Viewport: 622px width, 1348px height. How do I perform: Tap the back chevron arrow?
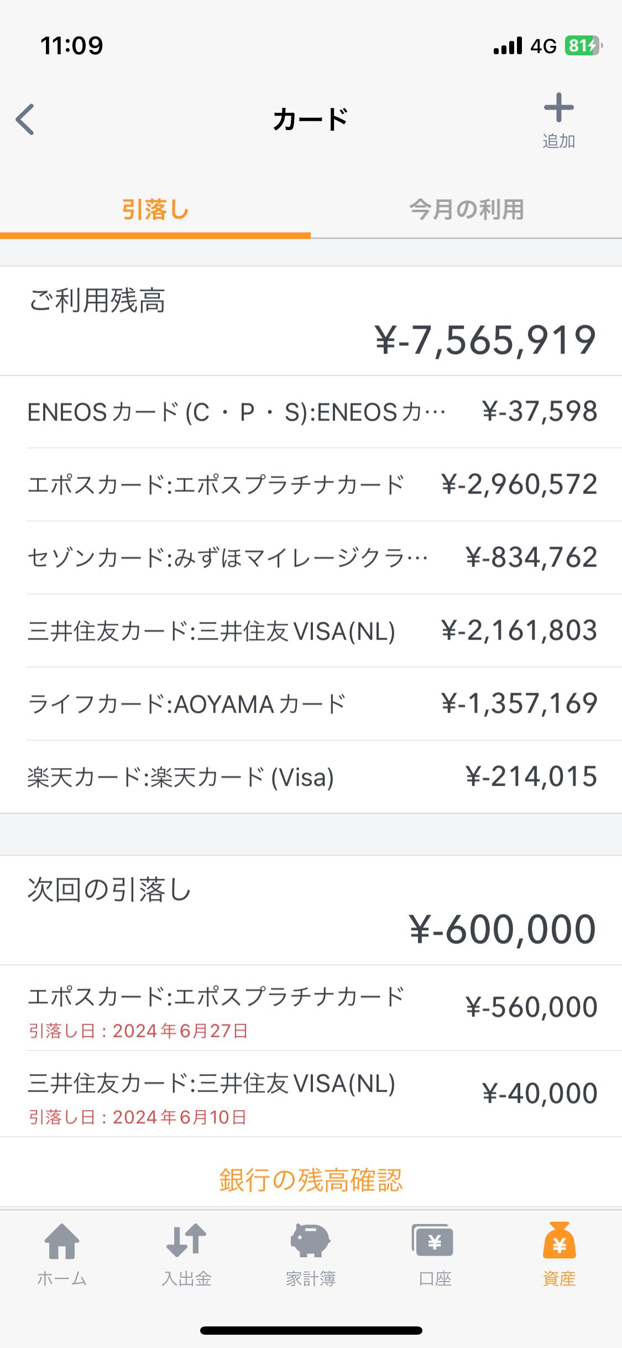[x=25, y=119]
